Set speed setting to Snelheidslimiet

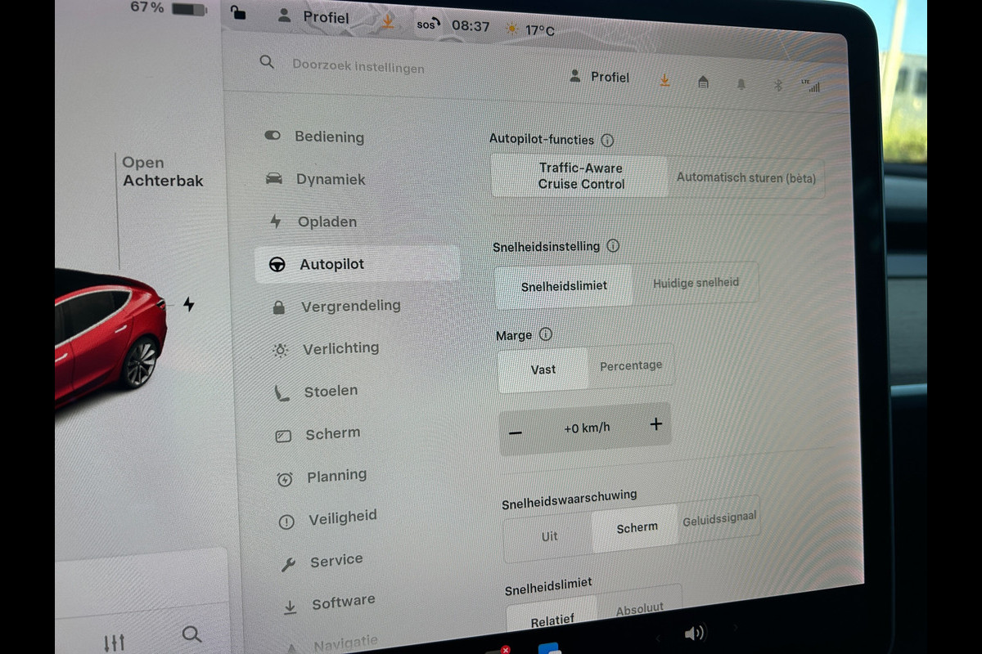[564, 287]
